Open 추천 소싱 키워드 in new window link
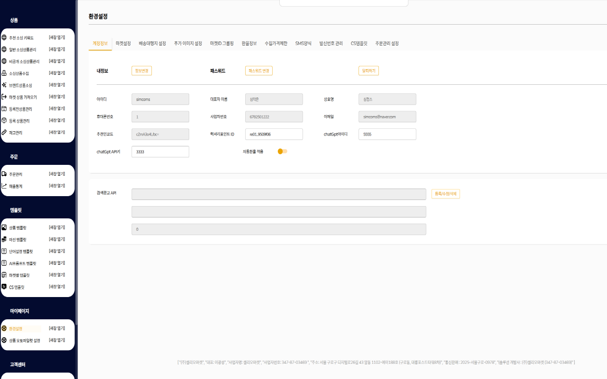The width and height of the screenshot is (607, 379). tap(57, 37)
